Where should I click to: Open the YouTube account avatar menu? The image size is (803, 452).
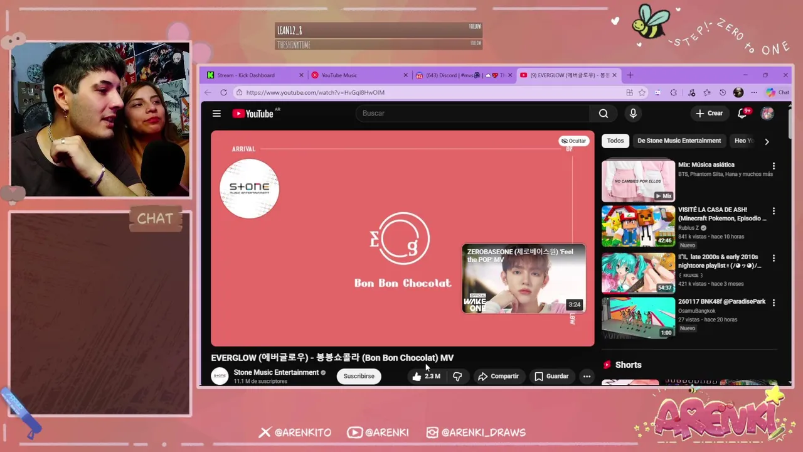[x=767, y=114]
